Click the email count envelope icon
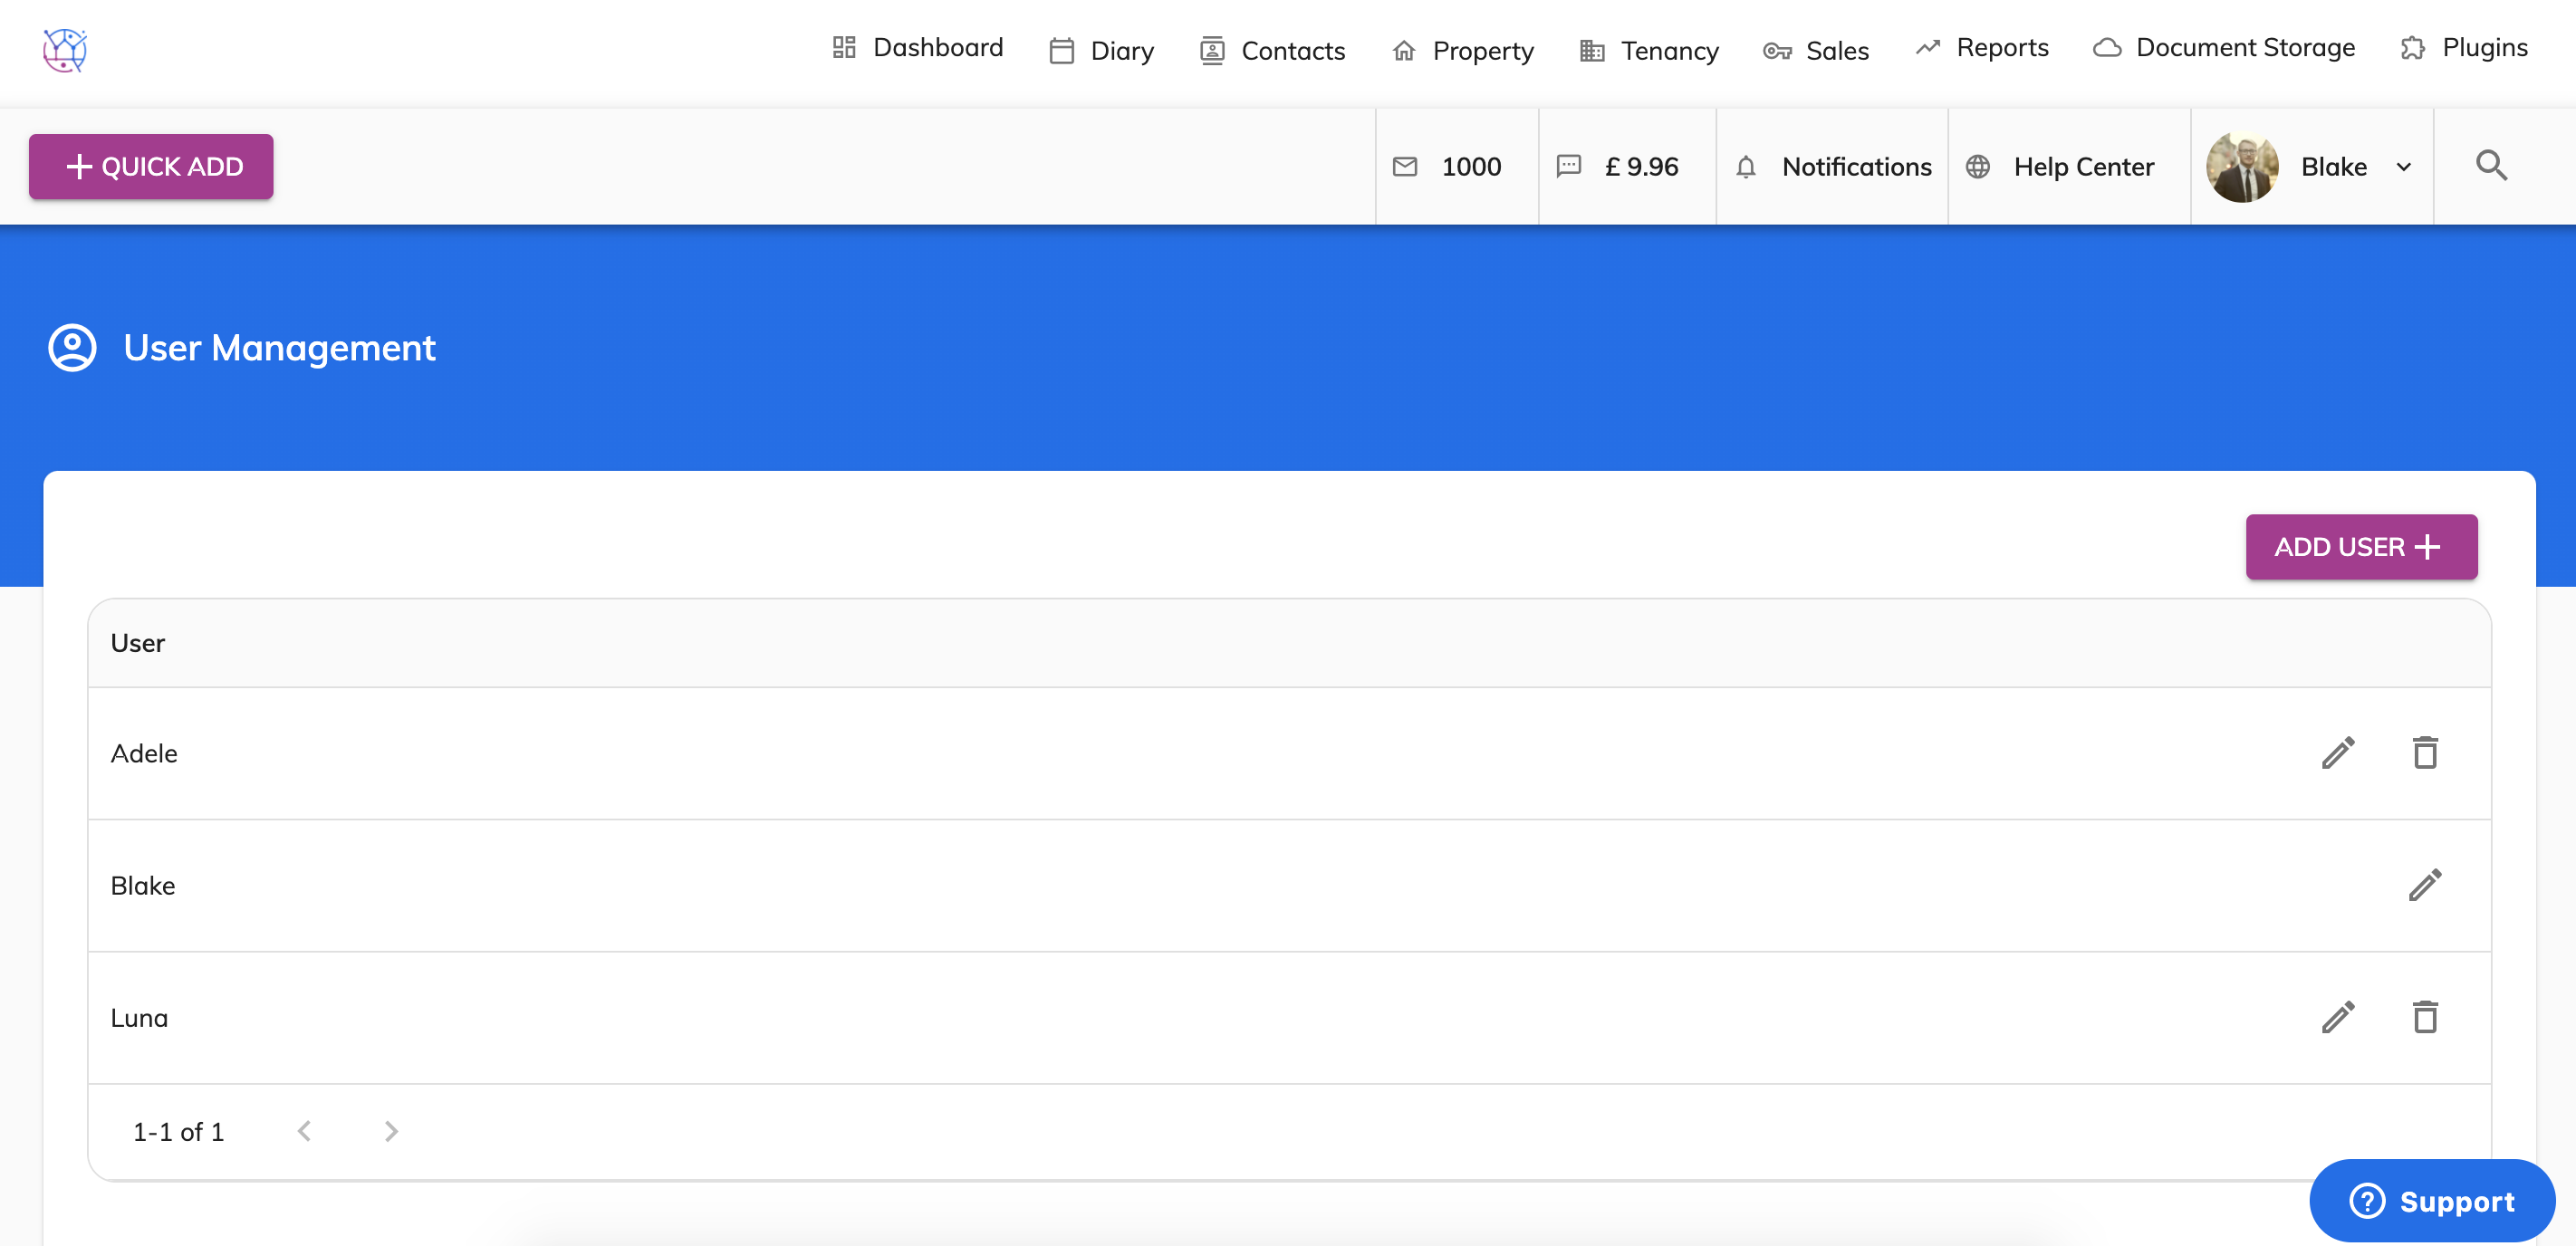The width and height of the screenshot is (2576, 1246). [1406, 167]
